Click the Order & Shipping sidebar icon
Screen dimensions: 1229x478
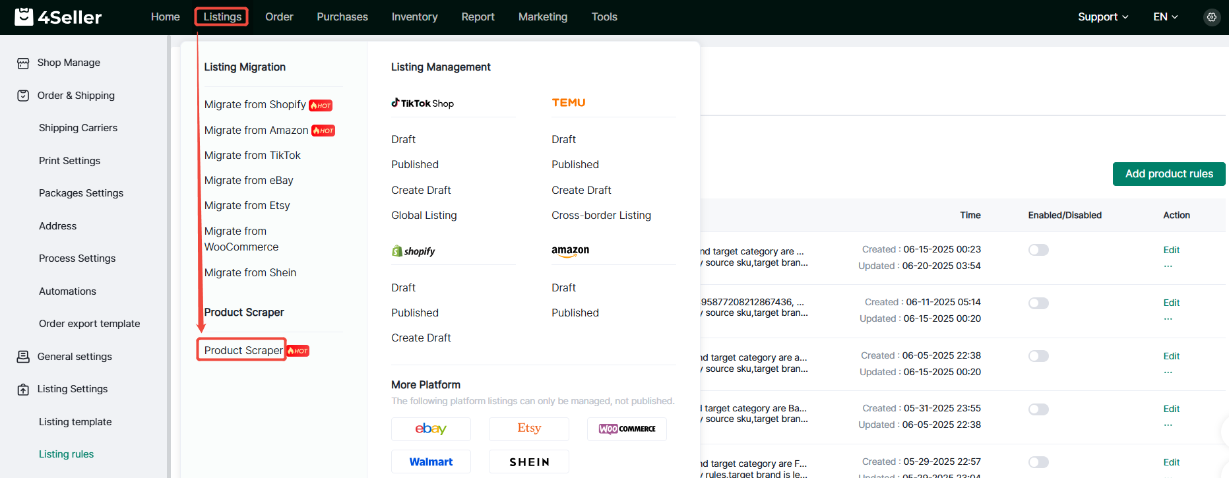coord(23,96)
